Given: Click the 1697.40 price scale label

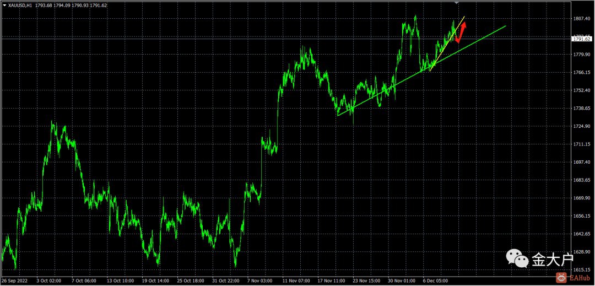Looking at the screenshot, I should point(581,162).
